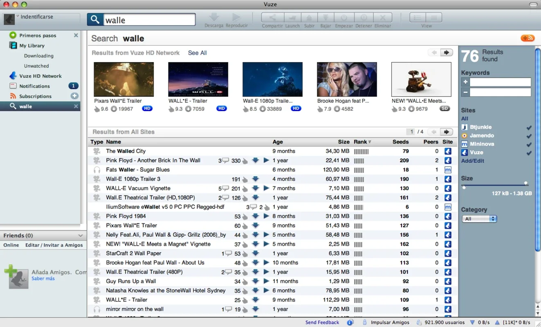Select All sites filter

click(465, 119)
